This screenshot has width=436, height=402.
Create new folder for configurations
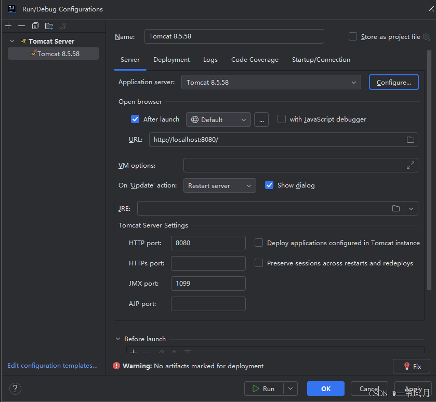pyautogui.click(x=49, y=26)
